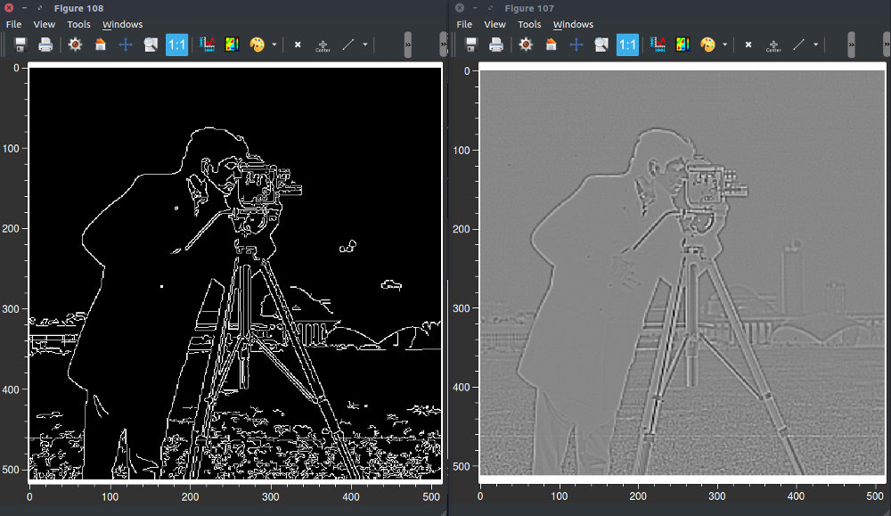The width and height of the screenshot is (891, 516).
Task: Select the line drawing tool in Figure 108
Action: 347,45
